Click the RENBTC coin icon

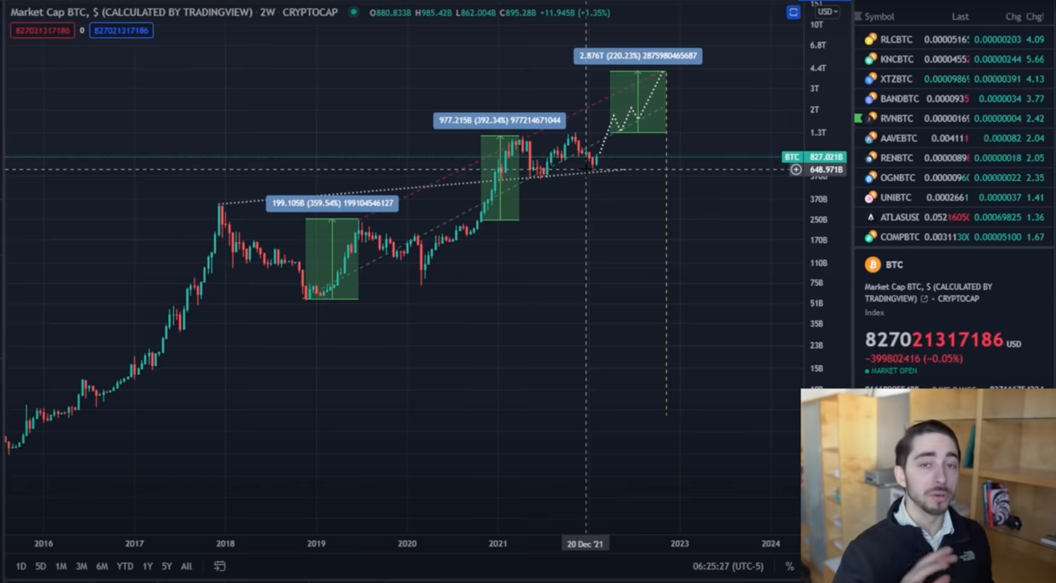(871, 157)
